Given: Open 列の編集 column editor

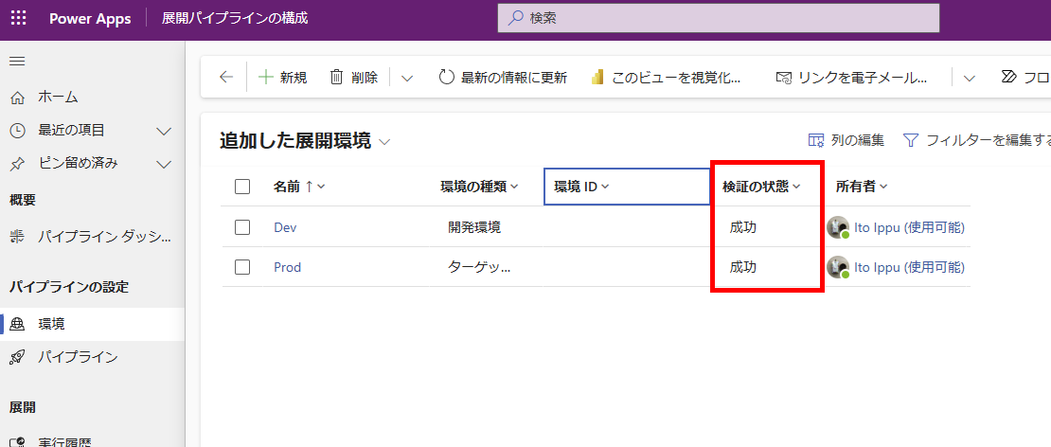Looking at the screenshot, I should click(x=846, y=140).
